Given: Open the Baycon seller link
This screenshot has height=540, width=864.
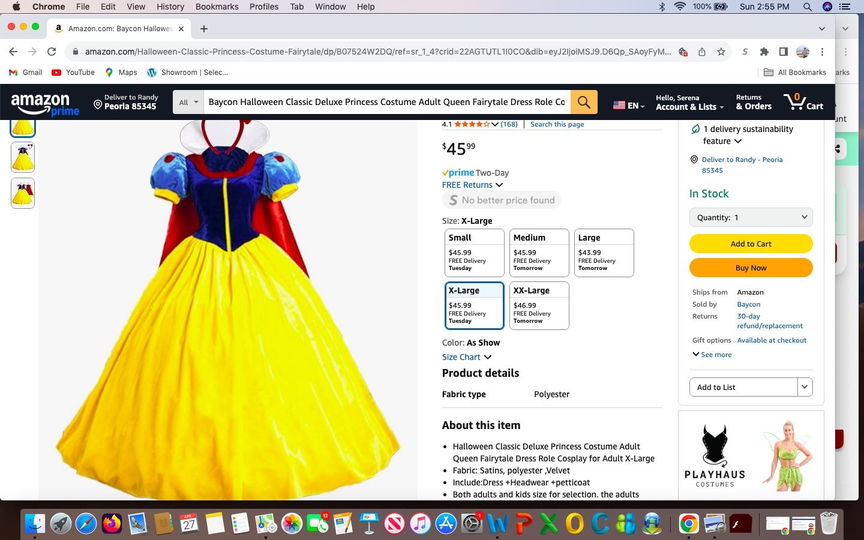Looking at the screenshot, I should pyautogui.click(x=748, y=304).
